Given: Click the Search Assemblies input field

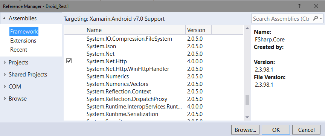Looking at the screenshot, I should 282,19.
